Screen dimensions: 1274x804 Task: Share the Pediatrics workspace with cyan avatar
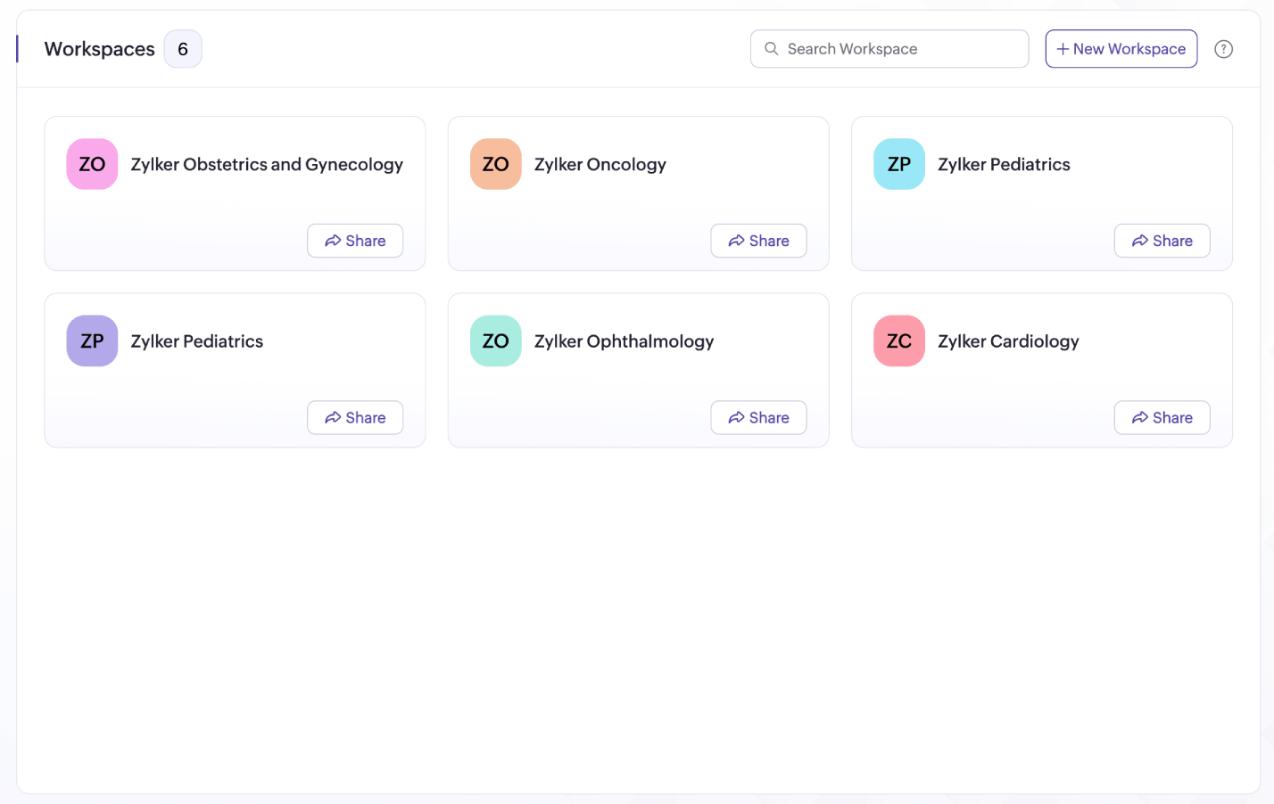(x=1162, y=241)
